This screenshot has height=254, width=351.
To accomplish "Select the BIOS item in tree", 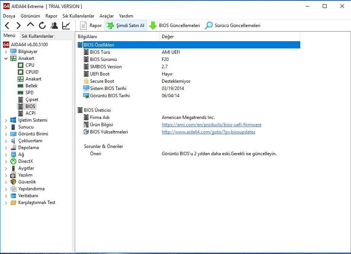I will [x=30, y=106].
